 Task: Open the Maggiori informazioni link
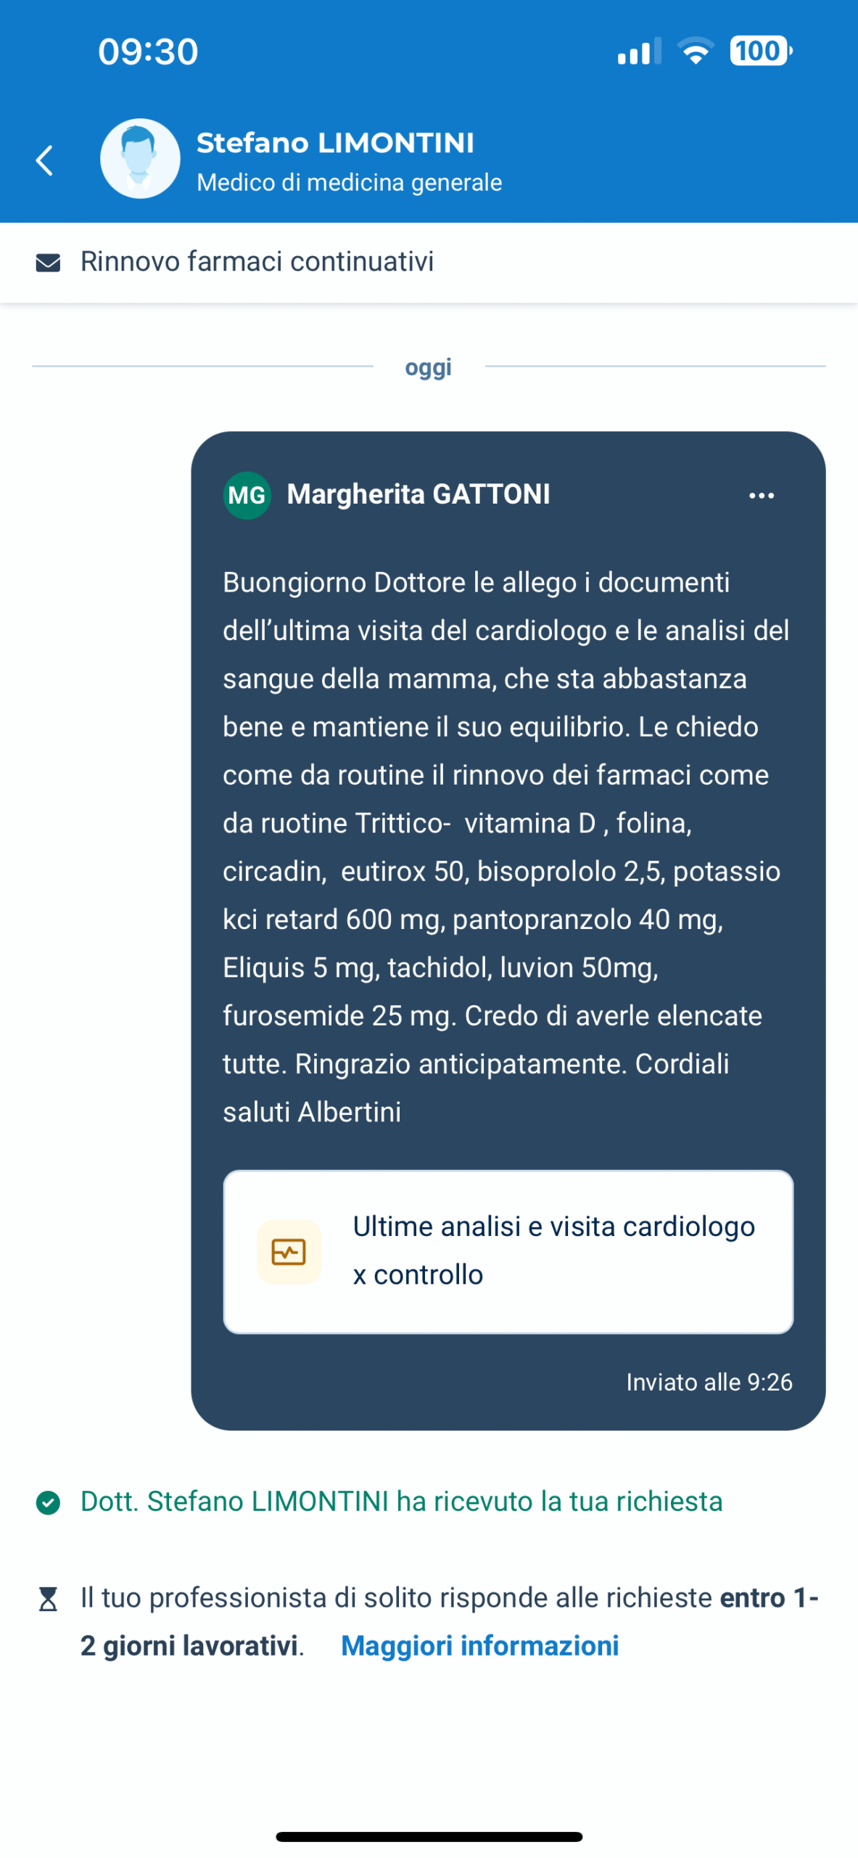coord(479,1646)
